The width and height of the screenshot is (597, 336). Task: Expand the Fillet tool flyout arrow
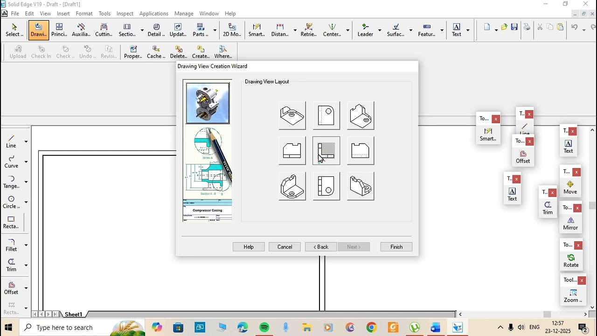pyautogui.click(x=26, y=245)
